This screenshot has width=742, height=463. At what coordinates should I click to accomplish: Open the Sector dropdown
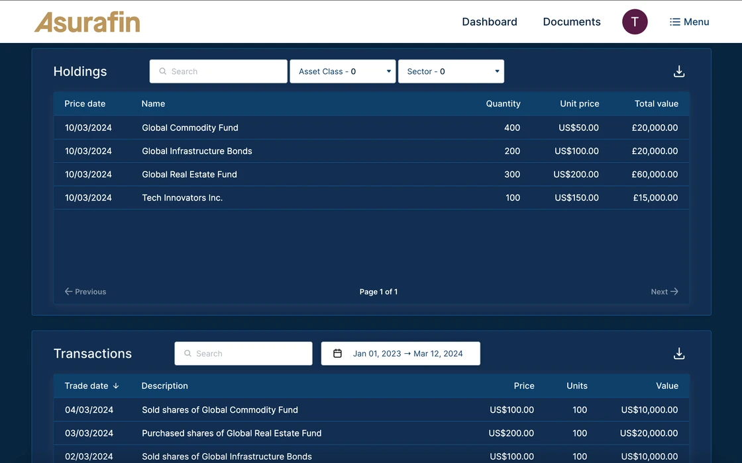click(451, 71)
